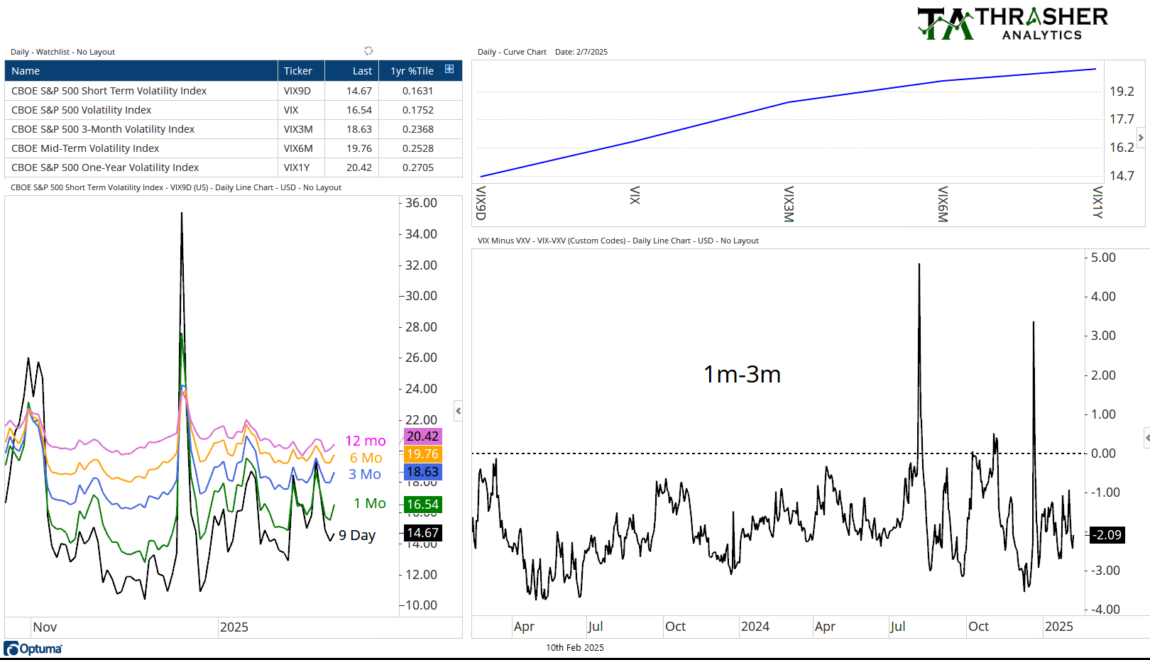This screenshot has height=660, width=1150.
Task: Click the Daily - Curve Chart panel title
Action: 513,51
